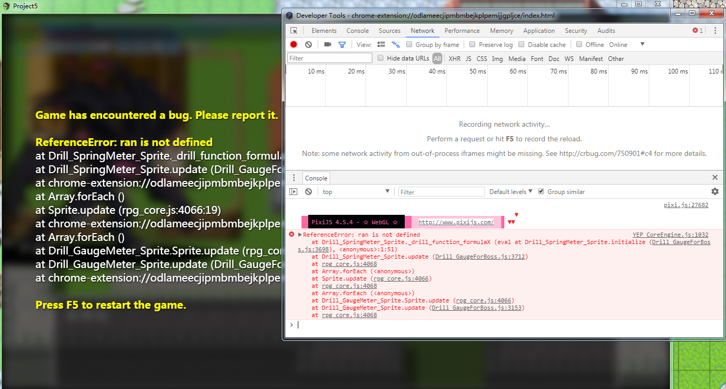This screenshot has width=726, height=389.
Task: Stop recording the network log
Action: tap(294, 45)
